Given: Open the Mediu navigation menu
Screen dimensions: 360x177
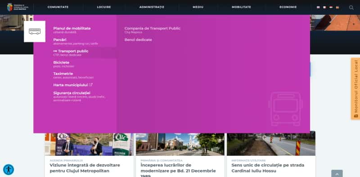Looking at the screenshot, I should coord(198,7).
